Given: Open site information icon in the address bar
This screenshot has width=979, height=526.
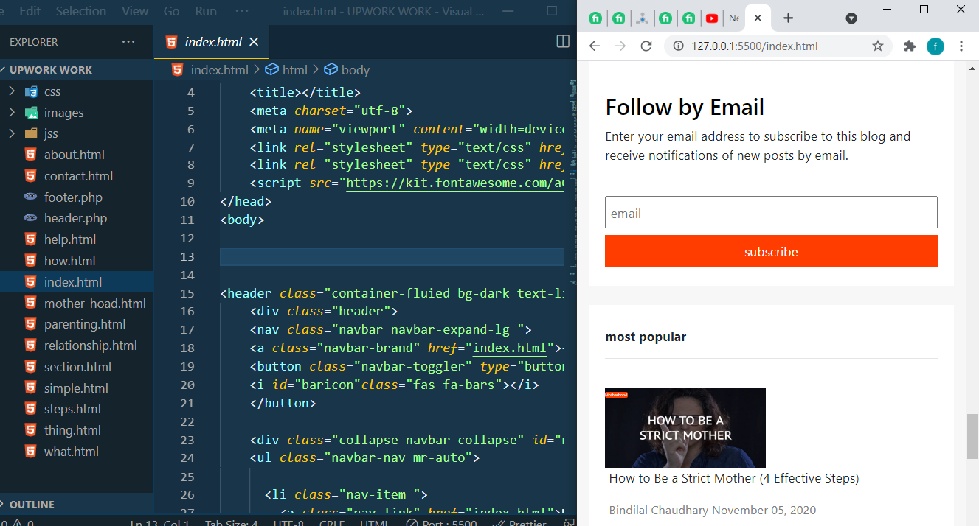Looking at the screenshot, I should click(678, 46).
